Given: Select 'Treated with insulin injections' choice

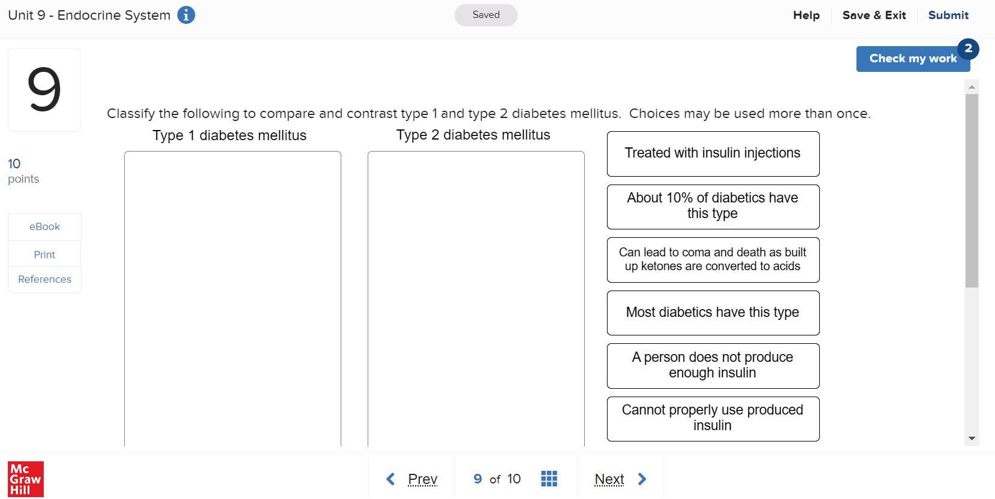Looking at the screenshot, I should click(713, 154).
